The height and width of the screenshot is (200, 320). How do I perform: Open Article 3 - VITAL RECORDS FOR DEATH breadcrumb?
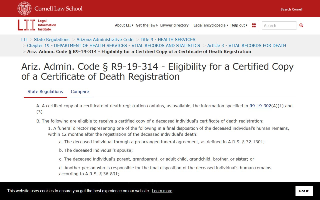pos(247,45)
